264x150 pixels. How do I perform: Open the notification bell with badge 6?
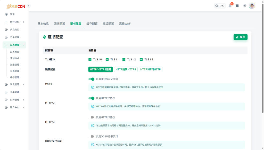coord(230,5)
